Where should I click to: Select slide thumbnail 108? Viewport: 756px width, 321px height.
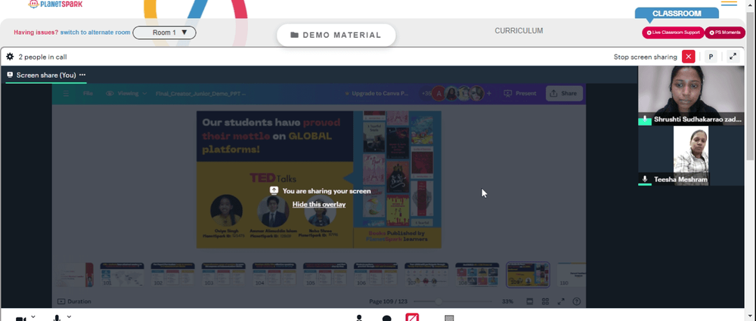point(477,273)
